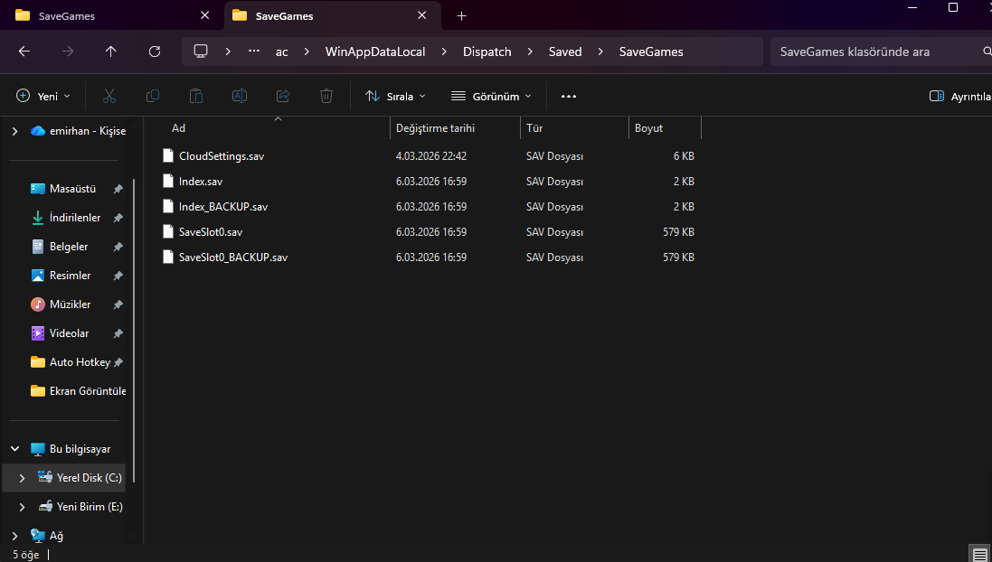Screen dimensions: 992x562
Task: Navigate back with the back arrow
Action: click(x=24, y=52)
